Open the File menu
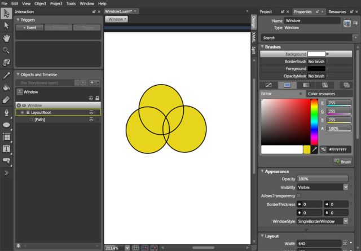 coord(5,4)
